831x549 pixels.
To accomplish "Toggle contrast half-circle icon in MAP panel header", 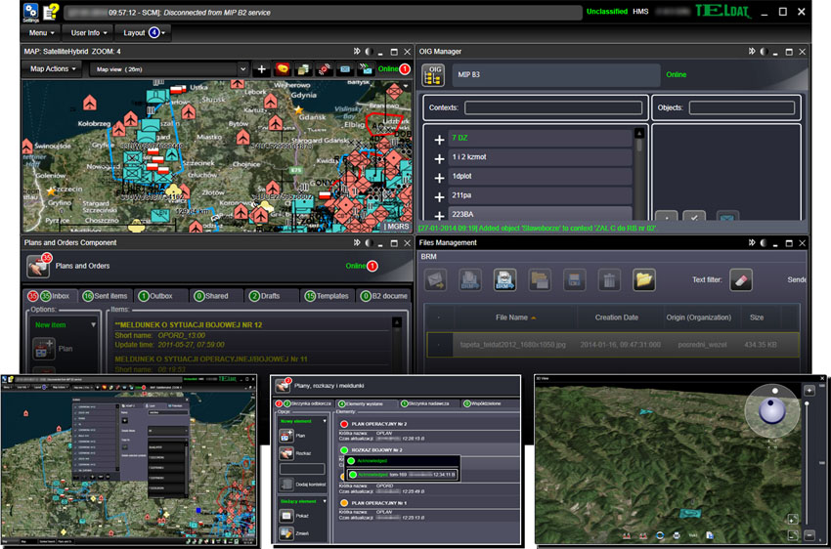I will [x=369, y=52].
